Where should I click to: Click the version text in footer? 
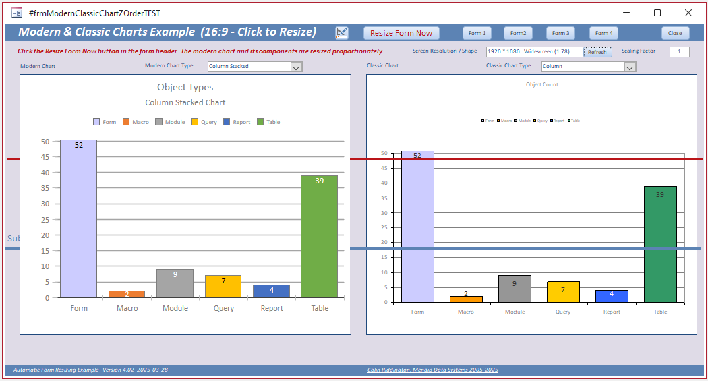pos(90,370)
